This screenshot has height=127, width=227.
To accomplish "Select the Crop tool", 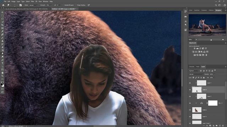I will 2,25.
